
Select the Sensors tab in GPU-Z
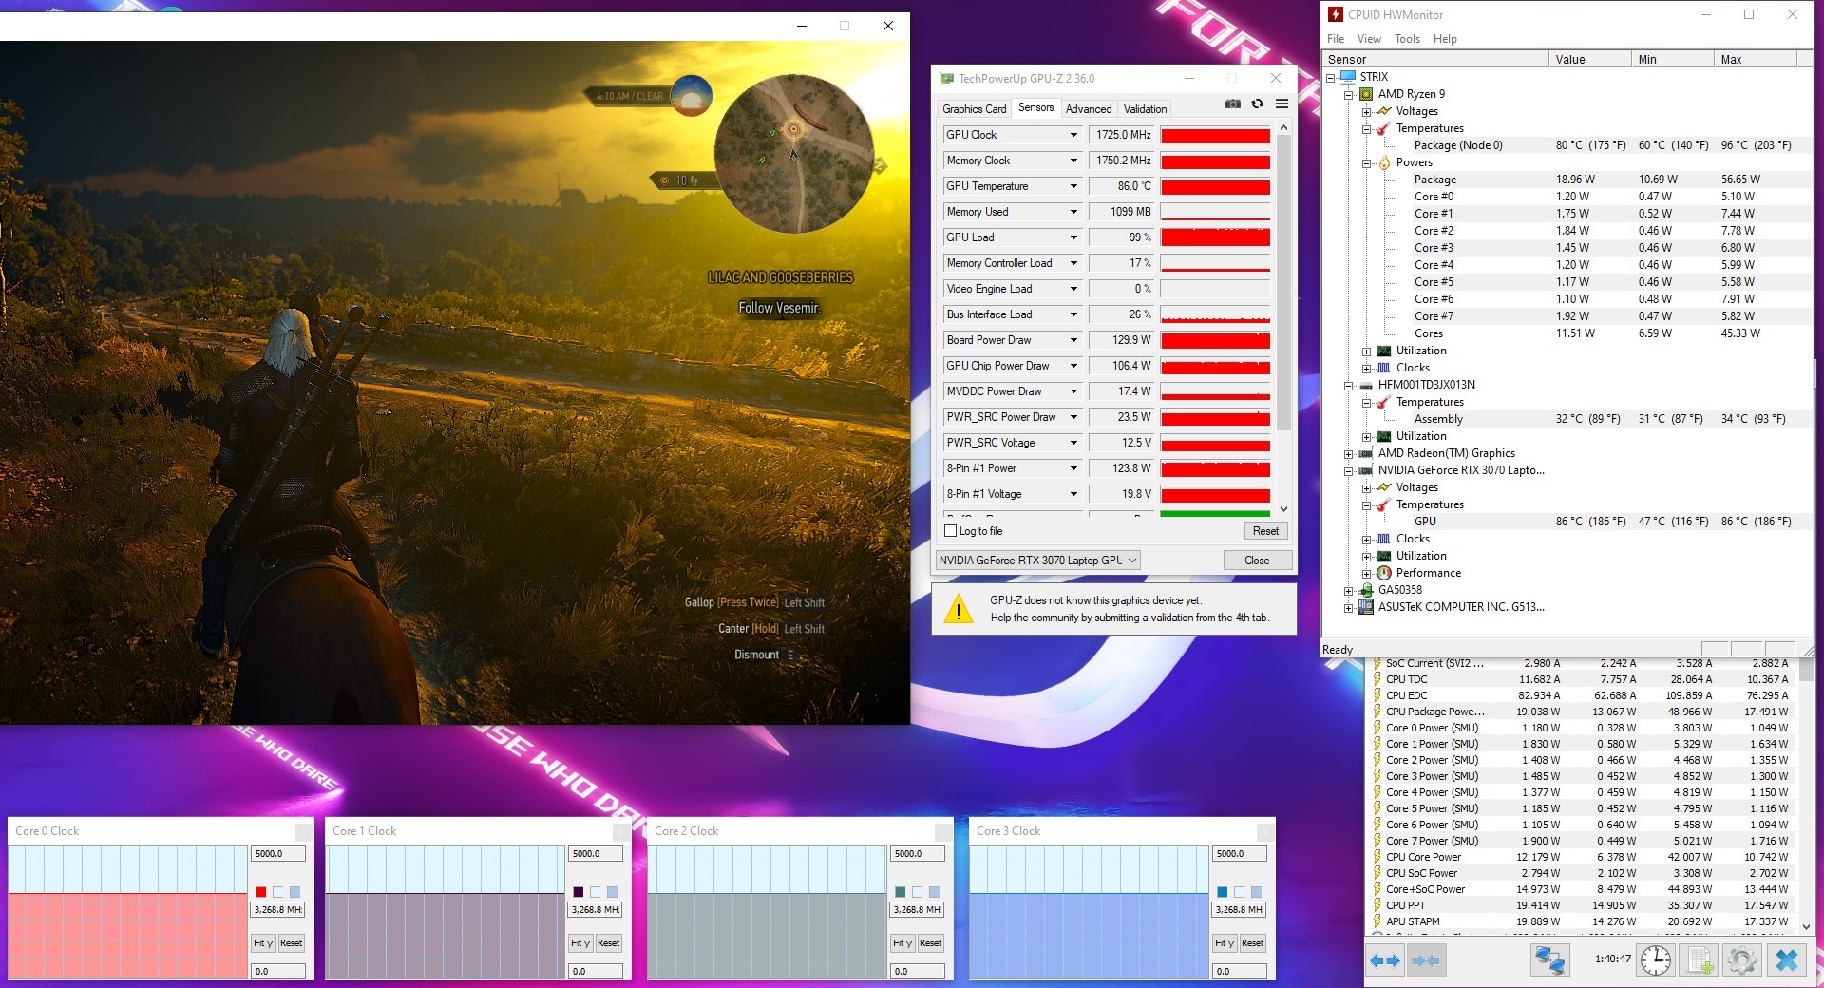(x=1035, y=108)
